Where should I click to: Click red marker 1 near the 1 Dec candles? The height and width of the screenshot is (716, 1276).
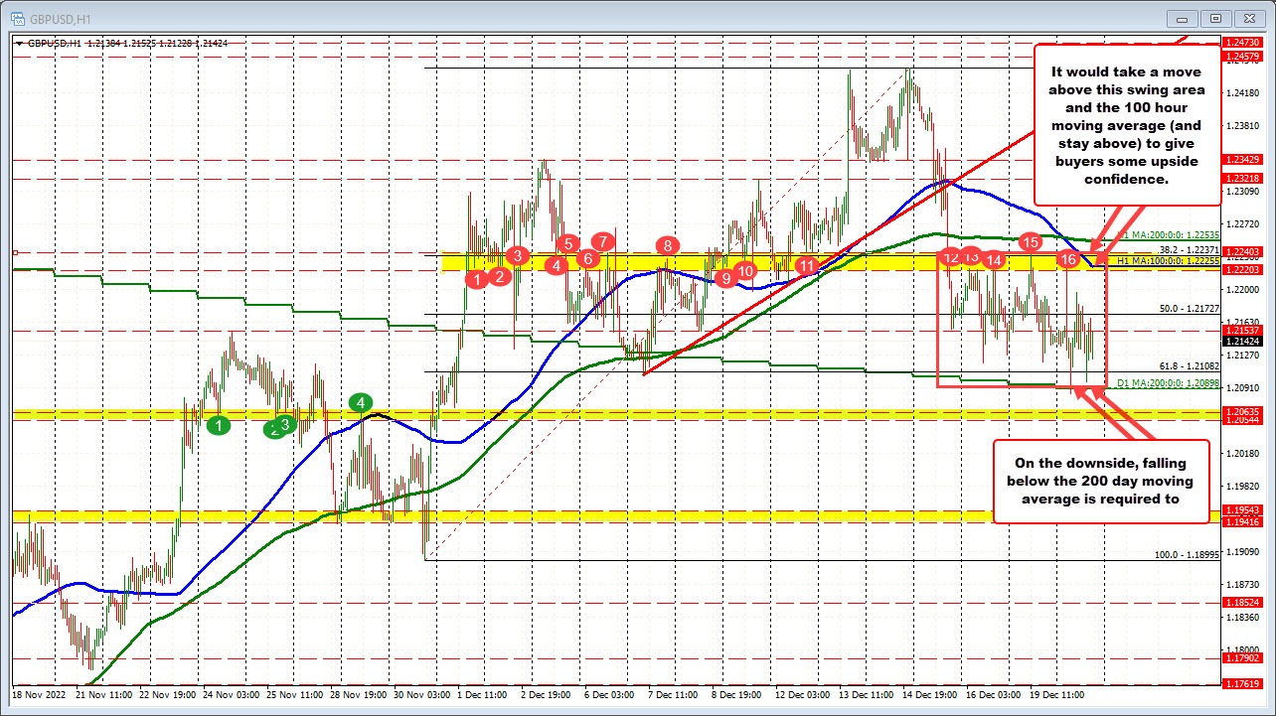[x=478, y=279]
